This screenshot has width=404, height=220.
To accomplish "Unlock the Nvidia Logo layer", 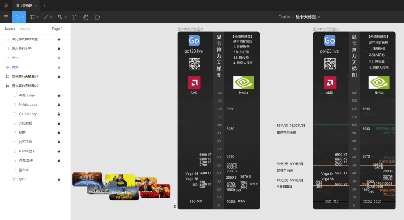I will point(58,104).
